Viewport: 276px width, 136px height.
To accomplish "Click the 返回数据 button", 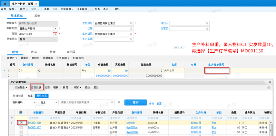I will click(x=36, y=87).
